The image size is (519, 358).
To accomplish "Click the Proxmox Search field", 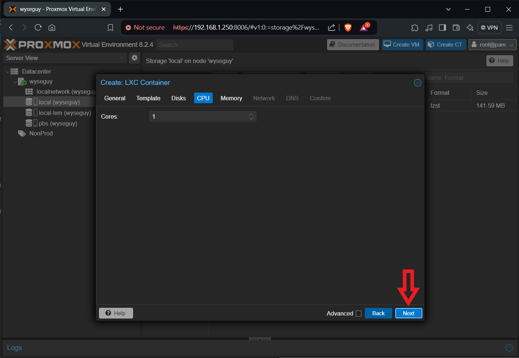I will (x=194, y=45).
